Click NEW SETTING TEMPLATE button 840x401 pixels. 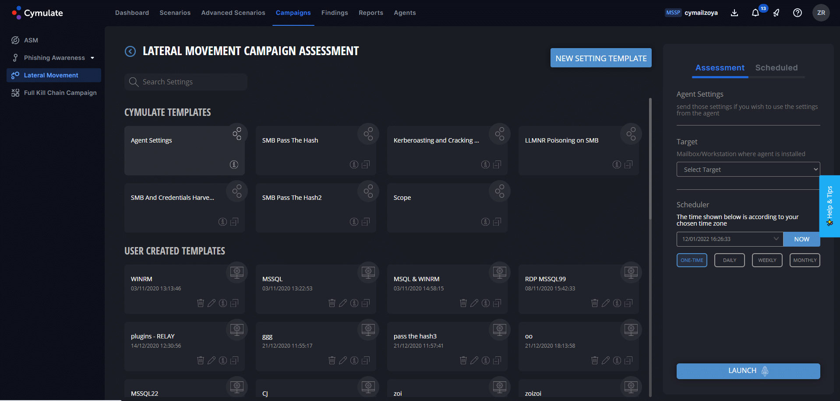click(x=601, y=58)
